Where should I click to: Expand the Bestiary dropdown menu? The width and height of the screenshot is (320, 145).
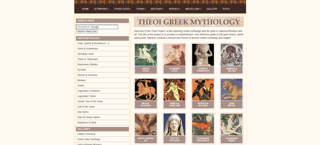157,9
